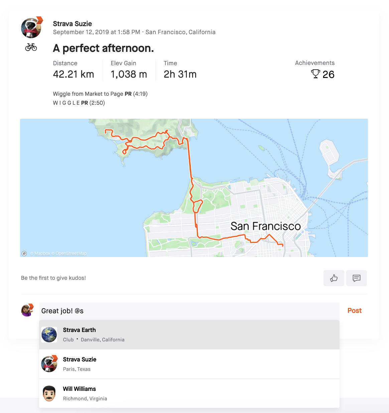The height and width of the screenshot is (413, 389).
Task: Post the comment
Action: click(x=354, y=311)
